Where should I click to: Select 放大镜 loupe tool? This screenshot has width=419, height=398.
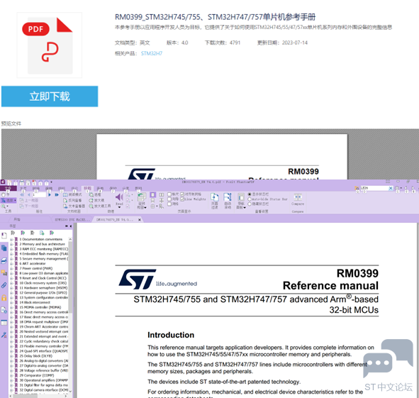(x=96, y=200)
